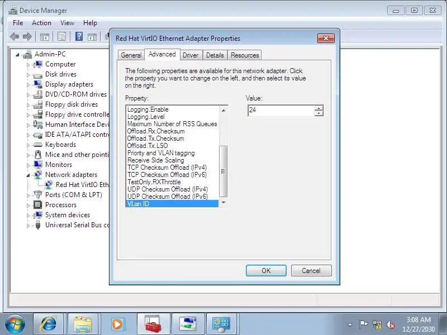Collapse the Admin-PC root node
The width and height of the screenshot is (447, 335).
tap(17, 55)
